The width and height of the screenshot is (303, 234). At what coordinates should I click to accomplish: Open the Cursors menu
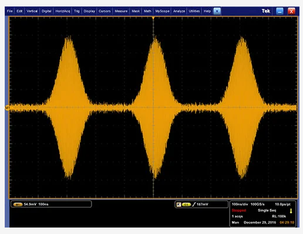pos(105,11)
